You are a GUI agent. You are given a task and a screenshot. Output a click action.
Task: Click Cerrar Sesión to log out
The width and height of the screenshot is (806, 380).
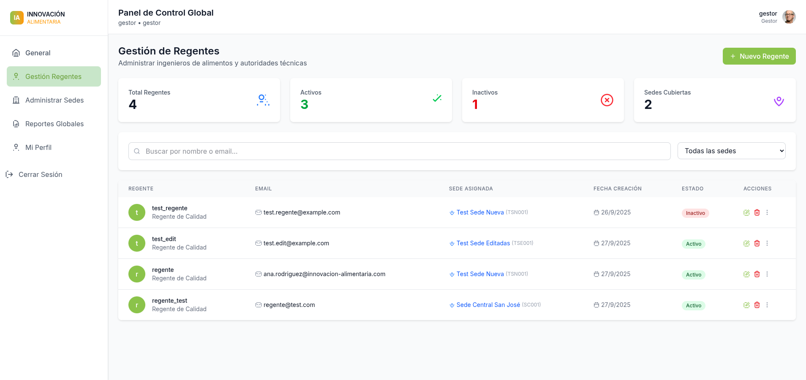click(x=40, y=174)
